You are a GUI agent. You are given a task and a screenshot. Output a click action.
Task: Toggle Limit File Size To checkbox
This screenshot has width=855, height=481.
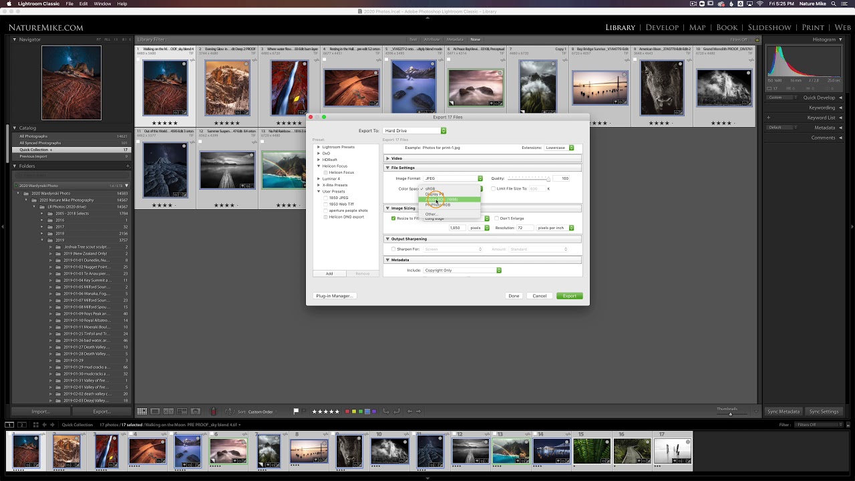tap(494, 189)
